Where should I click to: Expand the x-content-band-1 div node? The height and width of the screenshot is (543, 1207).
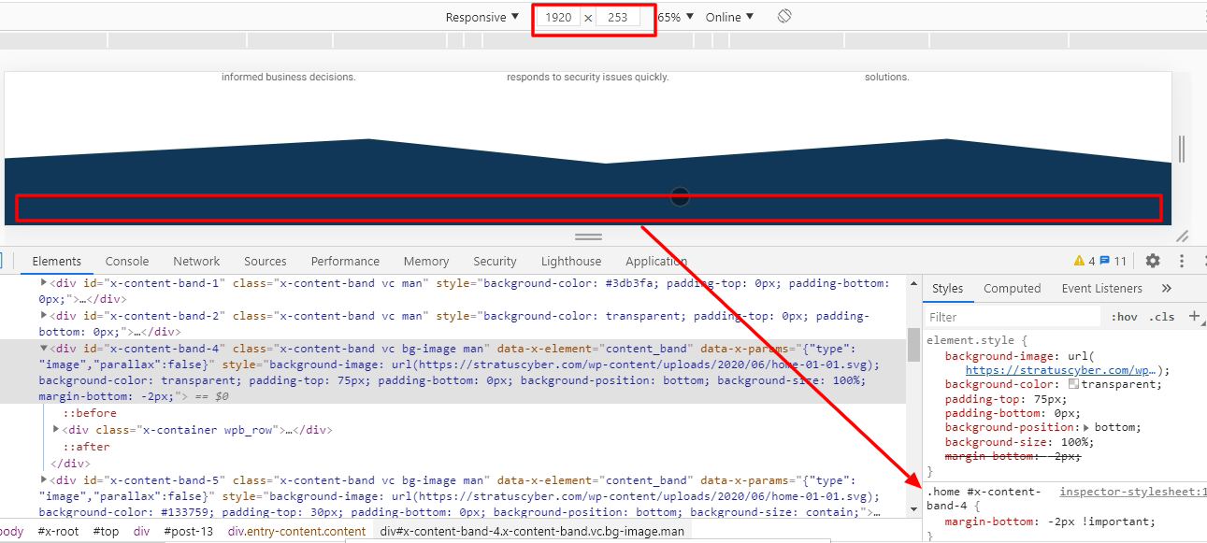coord(43,282)
